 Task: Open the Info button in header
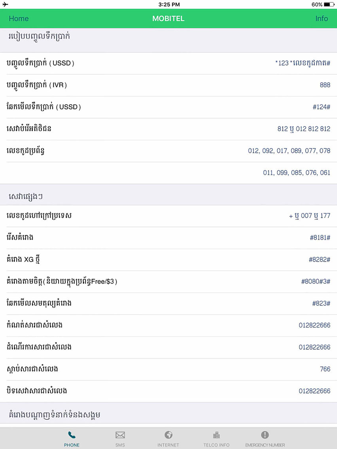(322, 18)
